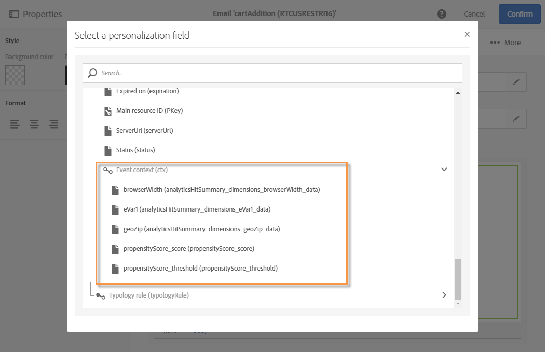This screenshot has width=545, height=352.
Task: Open the Background color swatch
Action: tap(15, 75)
